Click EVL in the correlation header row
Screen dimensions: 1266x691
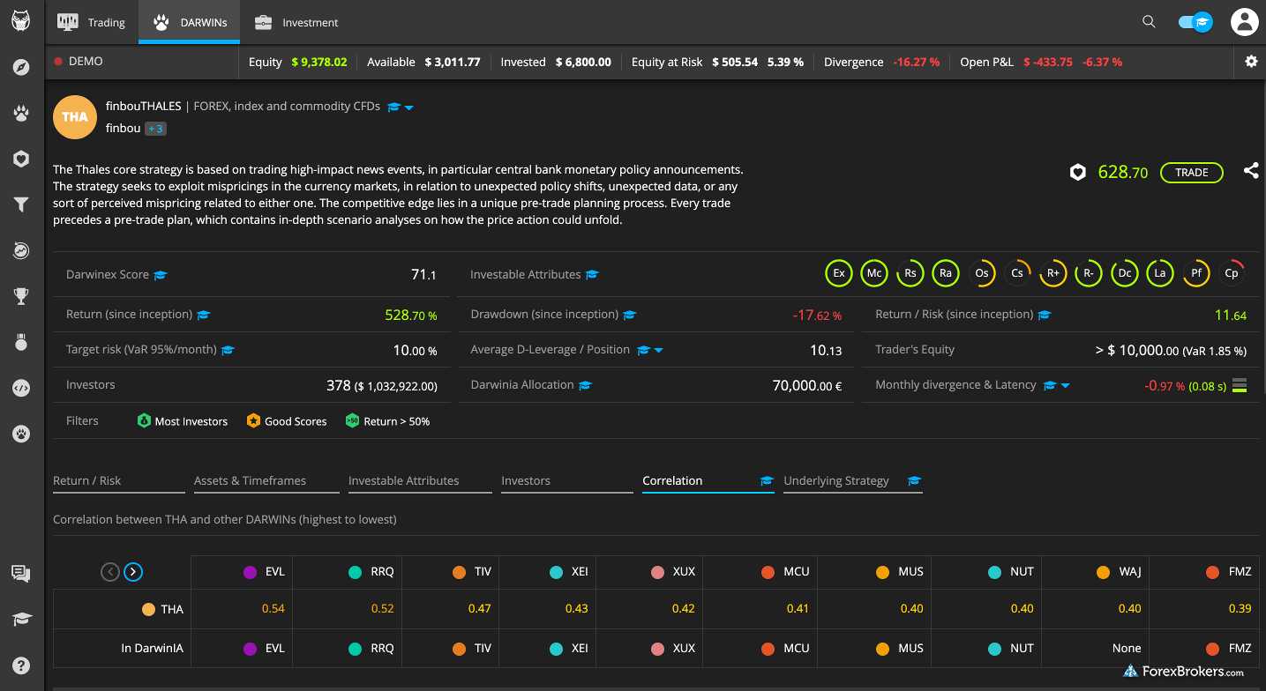click(275, 572)
